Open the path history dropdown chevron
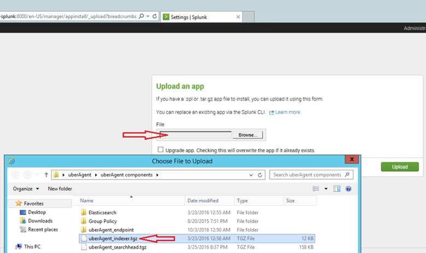Image resolution: width=426 pixels, height=253 pixels. click(251, 175)
